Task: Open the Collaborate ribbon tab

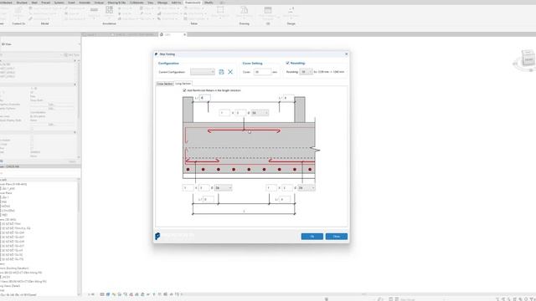Action: 137,3
